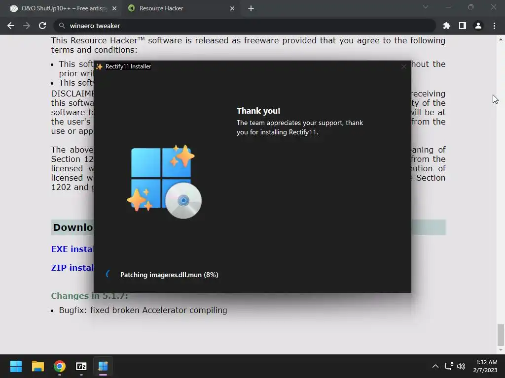The width and height of the screenshot is (505, 378).
Task: Close the Resource Hacker tab
Action: pos(232,8)
